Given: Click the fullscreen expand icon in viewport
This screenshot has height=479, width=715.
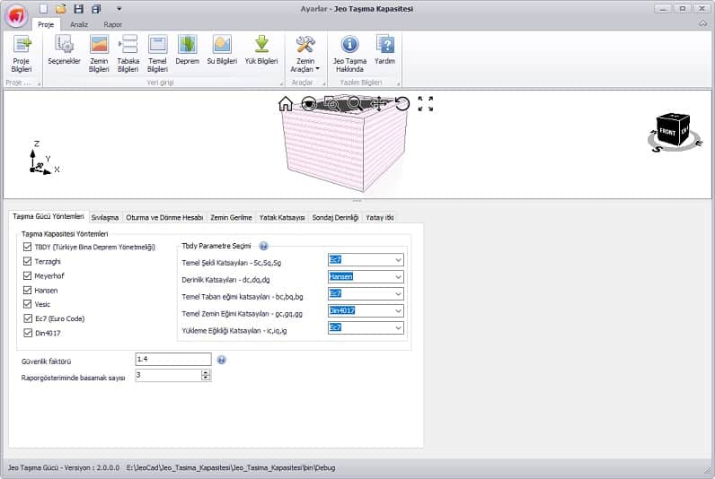Looking at the screenshot, I should (x=425, y=104).
